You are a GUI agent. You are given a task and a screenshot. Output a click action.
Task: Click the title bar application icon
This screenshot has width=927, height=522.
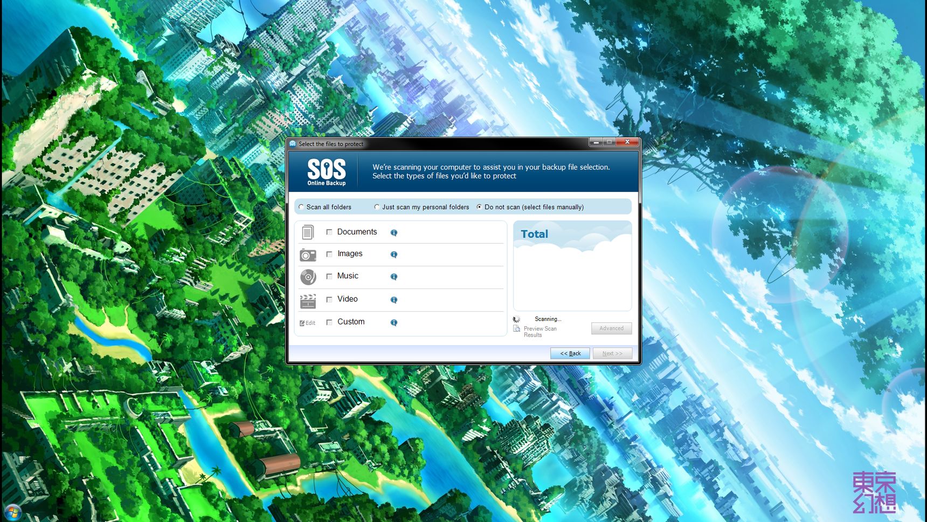[293, 143]
